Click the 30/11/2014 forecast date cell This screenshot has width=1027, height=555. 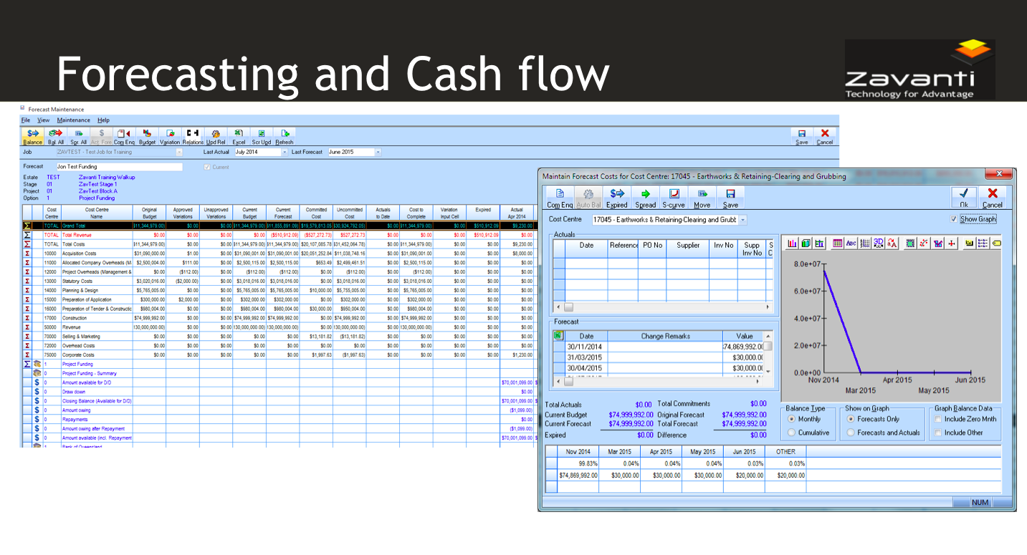(587, 347)
